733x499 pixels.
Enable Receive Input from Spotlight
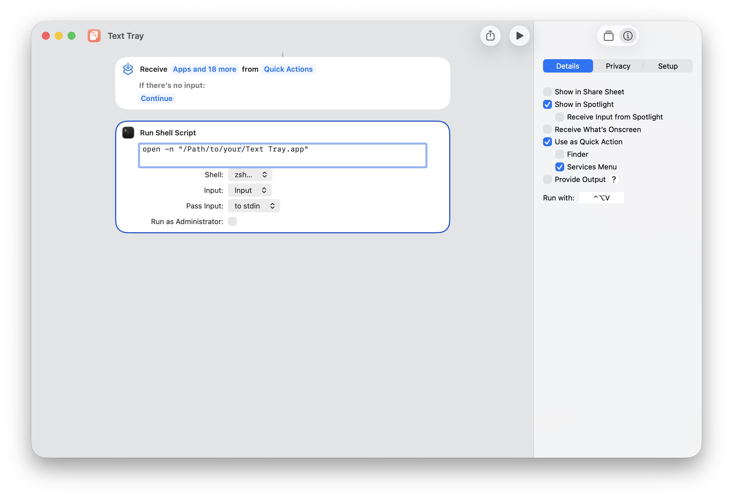click(x=560, y=117)
